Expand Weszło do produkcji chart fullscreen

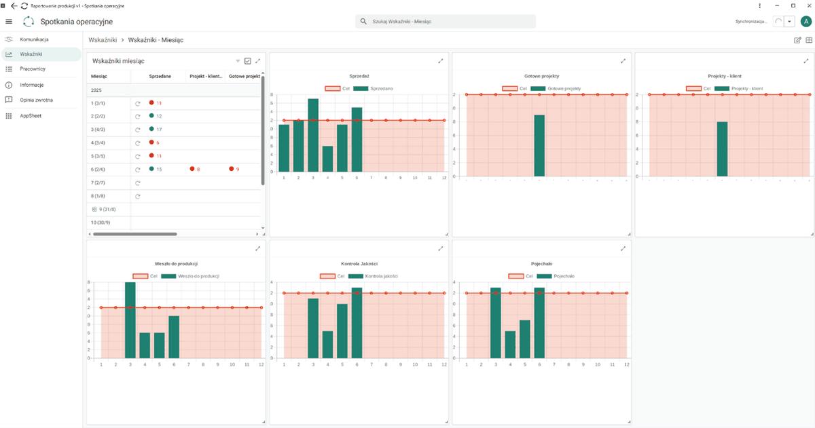coord(258,248)
